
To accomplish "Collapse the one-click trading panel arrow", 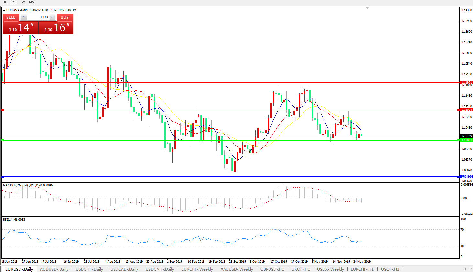I will (4, 10).
